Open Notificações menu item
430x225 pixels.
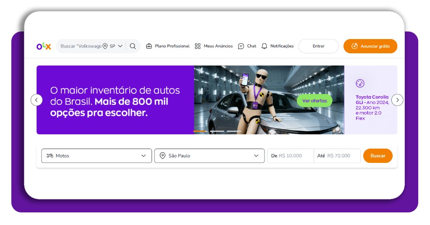pyautogui.click(x=278, y=46)
